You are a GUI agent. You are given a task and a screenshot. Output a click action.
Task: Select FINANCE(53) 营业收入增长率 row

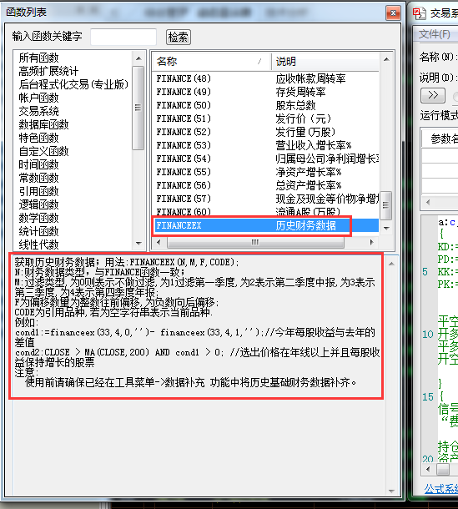(265, 145)
